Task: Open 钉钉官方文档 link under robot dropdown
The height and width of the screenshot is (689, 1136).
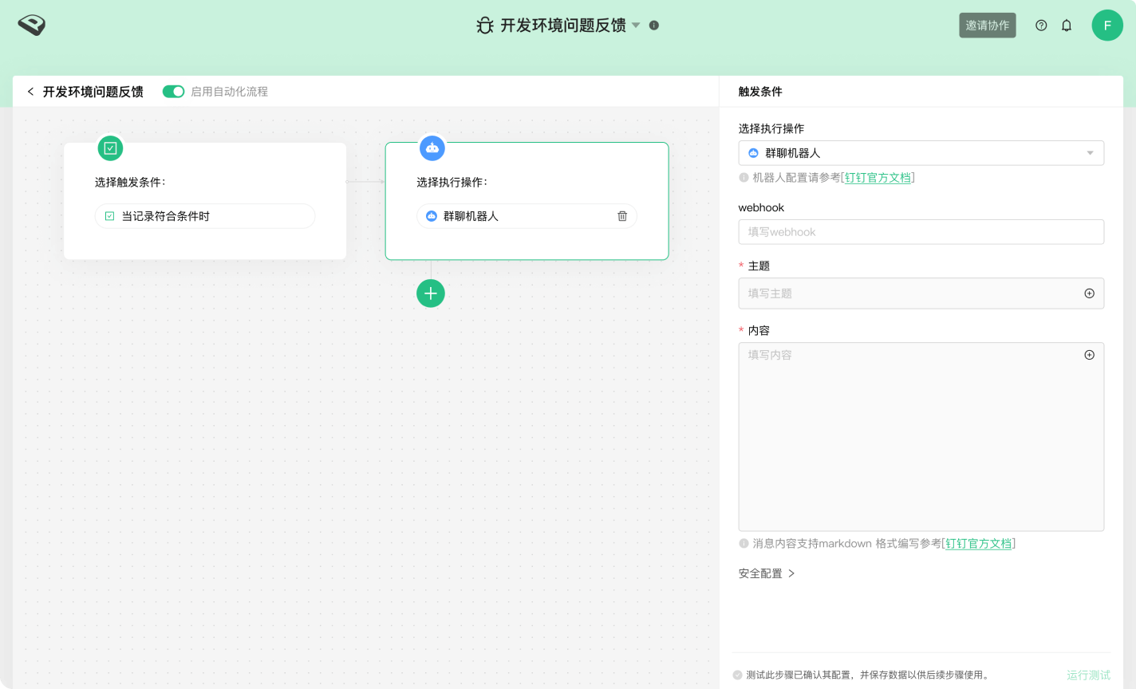Action: (x=878, y=178)
